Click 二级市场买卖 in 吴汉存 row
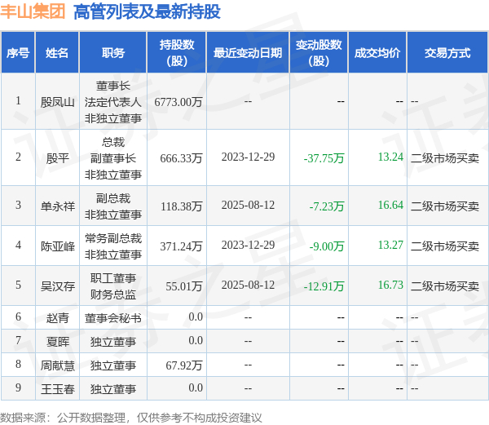Viewport: 489px width, 425px height. click(445, 286)
